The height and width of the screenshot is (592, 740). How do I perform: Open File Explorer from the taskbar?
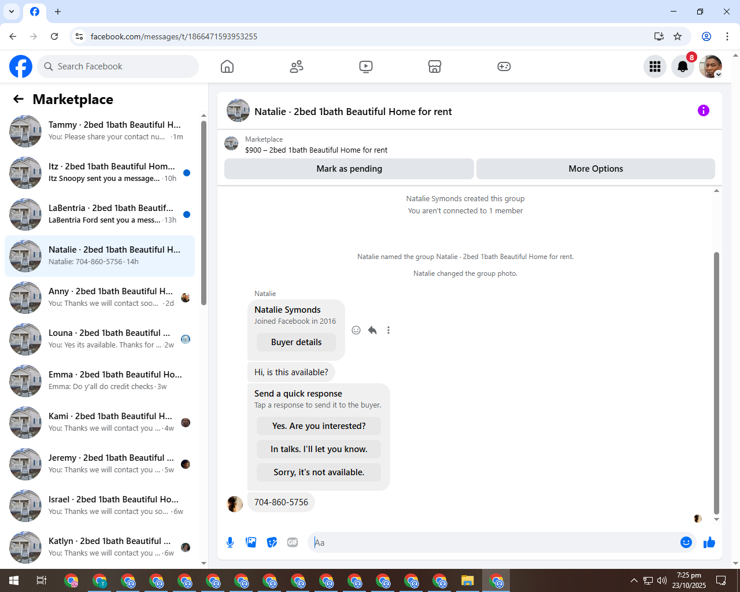coord(468,580)
